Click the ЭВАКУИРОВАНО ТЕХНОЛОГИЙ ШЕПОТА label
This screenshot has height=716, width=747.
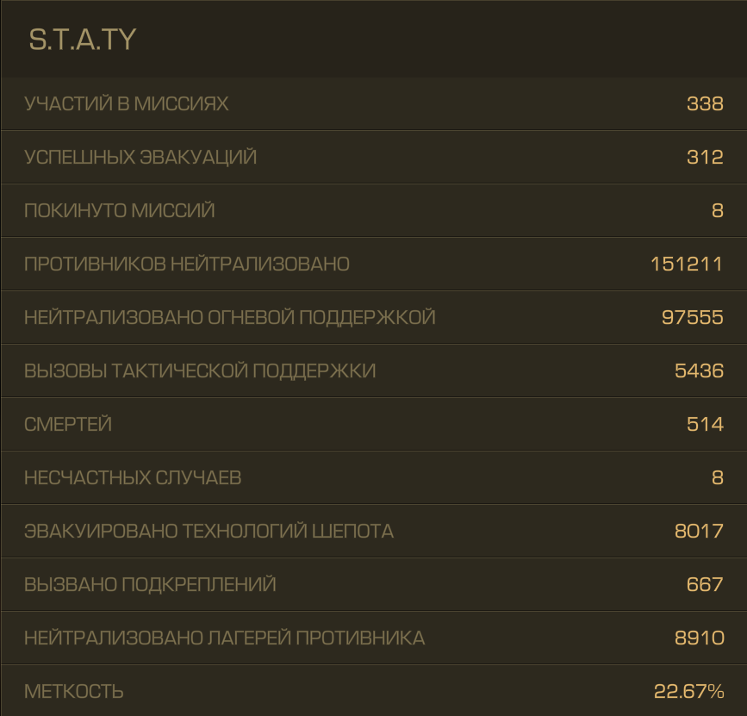tap(209, 531)
